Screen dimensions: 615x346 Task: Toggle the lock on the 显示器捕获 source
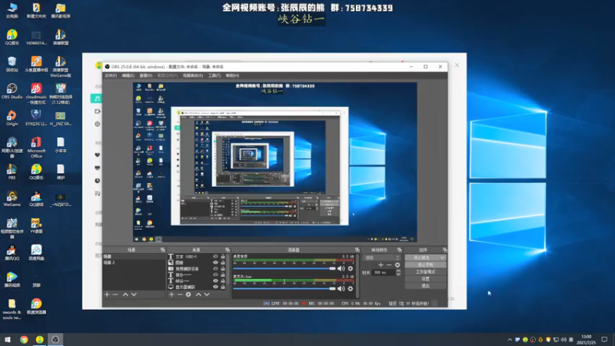click(x=223, y=287)
